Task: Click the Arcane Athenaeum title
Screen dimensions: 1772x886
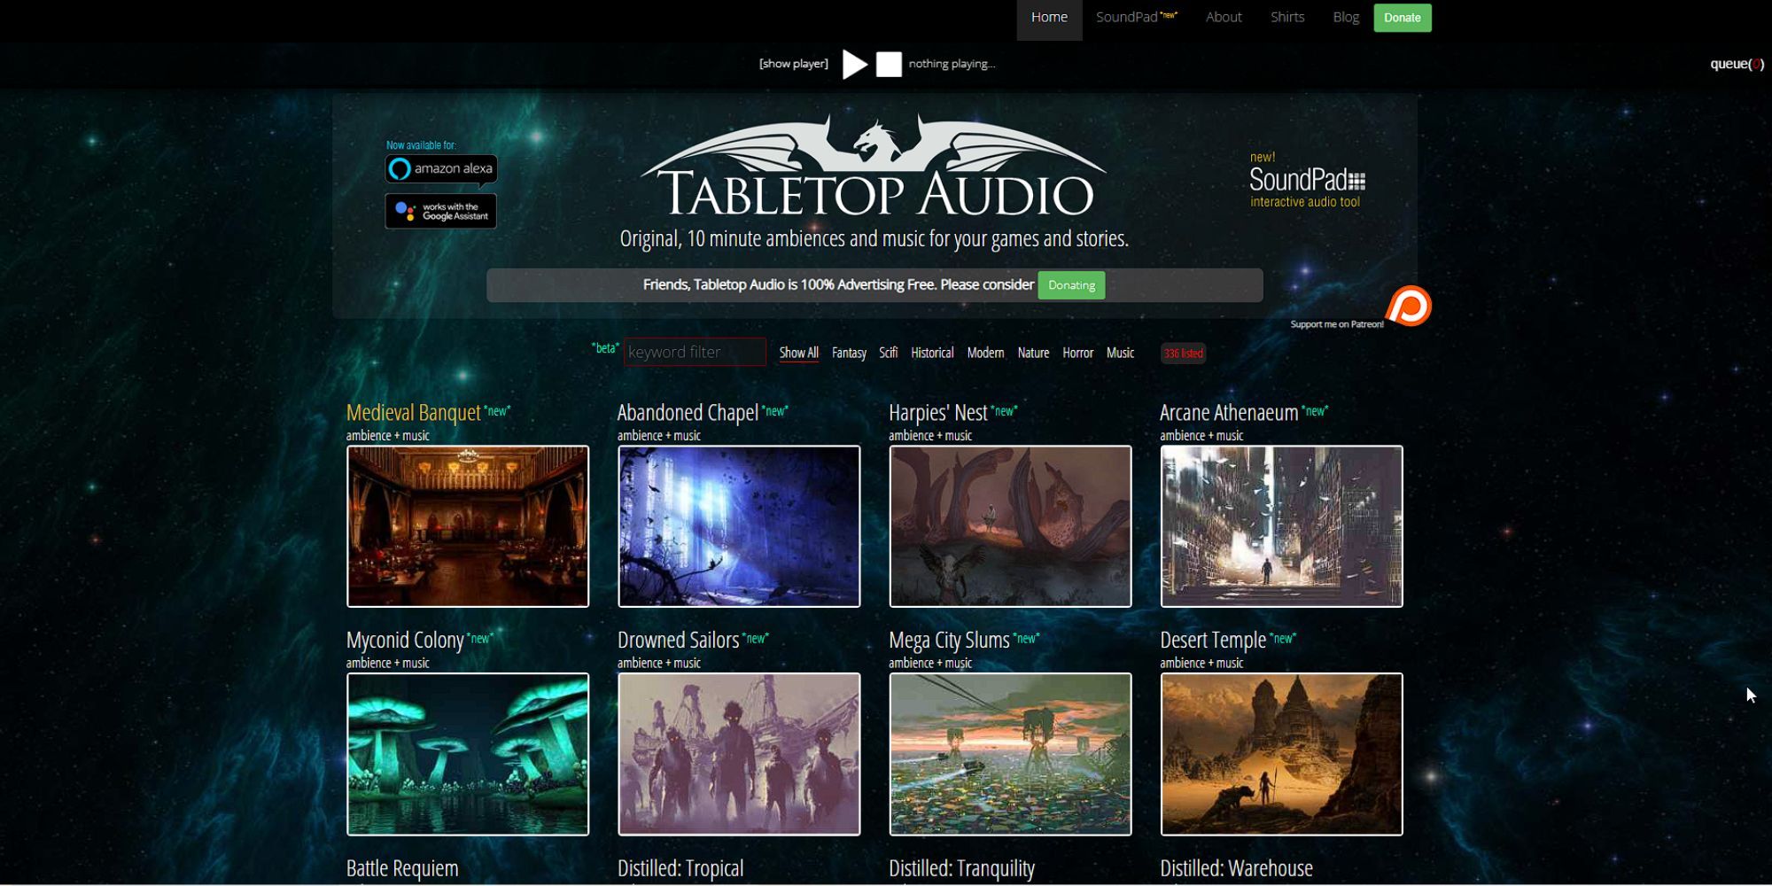Action: point(1229,413)
